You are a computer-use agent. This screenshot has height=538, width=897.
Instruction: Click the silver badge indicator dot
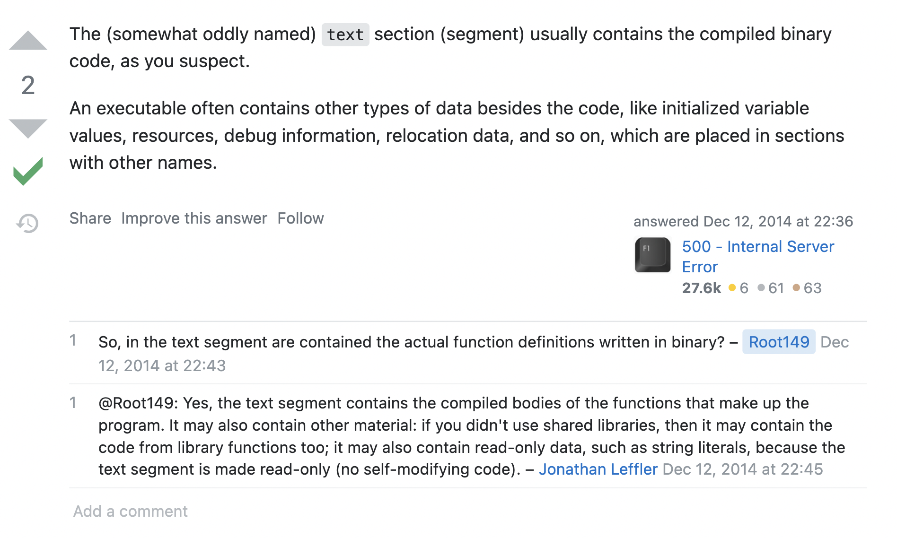761,287
